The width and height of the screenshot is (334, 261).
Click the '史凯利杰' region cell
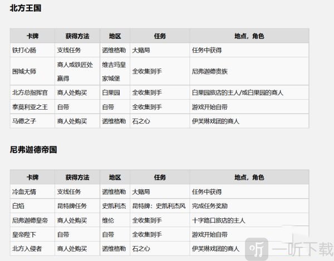tap(114, 206)
